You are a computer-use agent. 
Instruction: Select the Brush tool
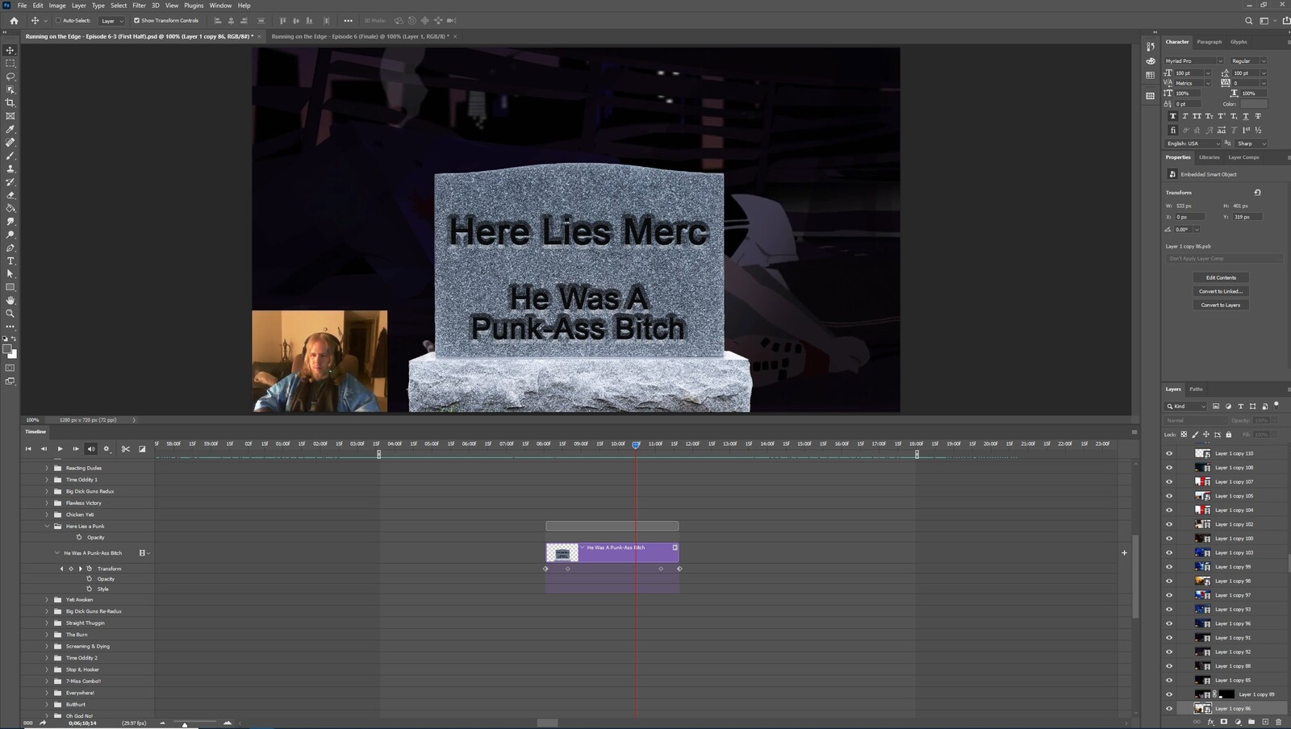pos(10,156)
